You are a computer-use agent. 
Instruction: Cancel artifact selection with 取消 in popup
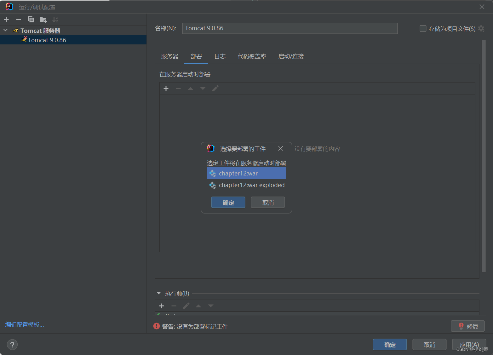tap(268, 202)
